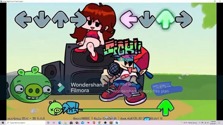
Task: Click the green health bar
Action: [x=120, y=110]
